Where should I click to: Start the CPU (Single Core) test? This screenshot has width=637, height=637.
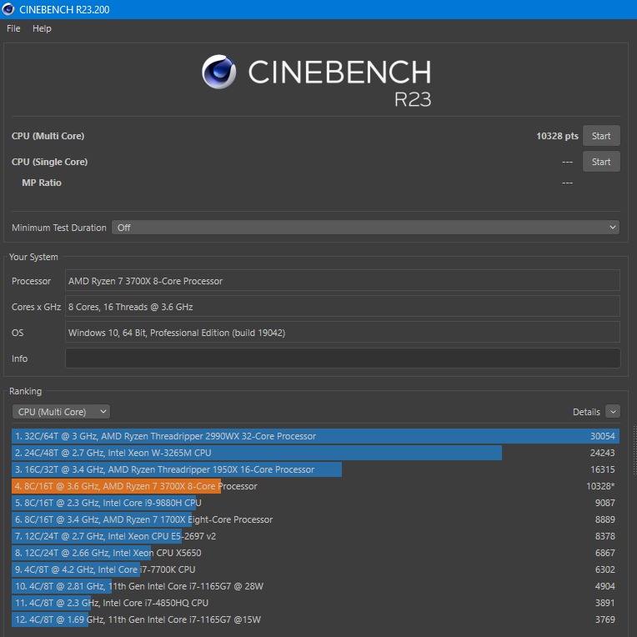(x=601, y=162)
